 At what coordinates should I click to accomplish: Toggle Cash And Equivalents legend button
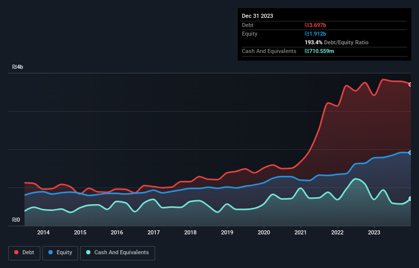[117, 253]
